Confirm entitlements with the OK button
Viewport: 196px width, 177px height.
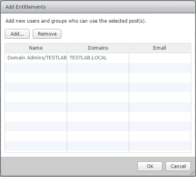pos(150,166)
